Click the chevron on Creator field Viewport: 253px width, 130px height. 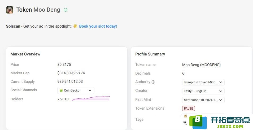tap(221, 91)
